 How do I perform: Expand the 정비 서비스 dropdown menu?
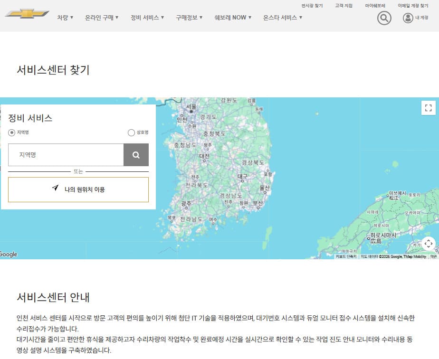point(147,18)
